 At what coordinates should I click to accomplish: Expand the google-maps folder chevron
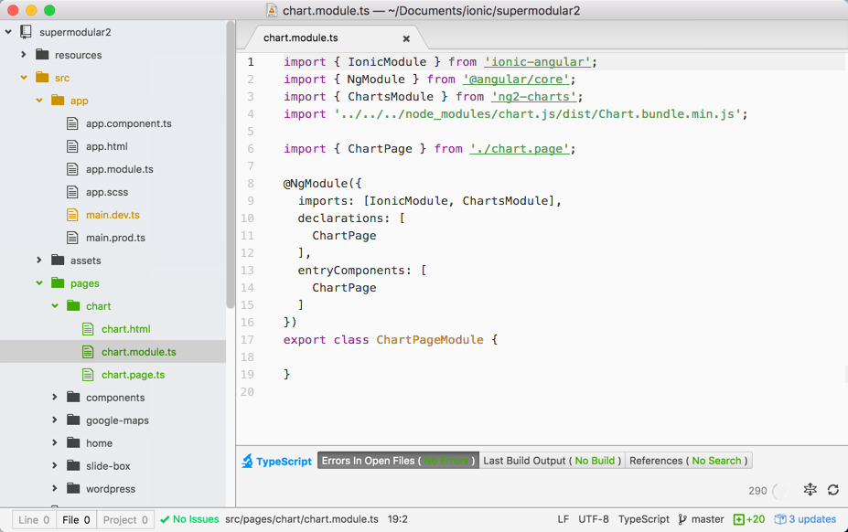click(x=55, y=420)
